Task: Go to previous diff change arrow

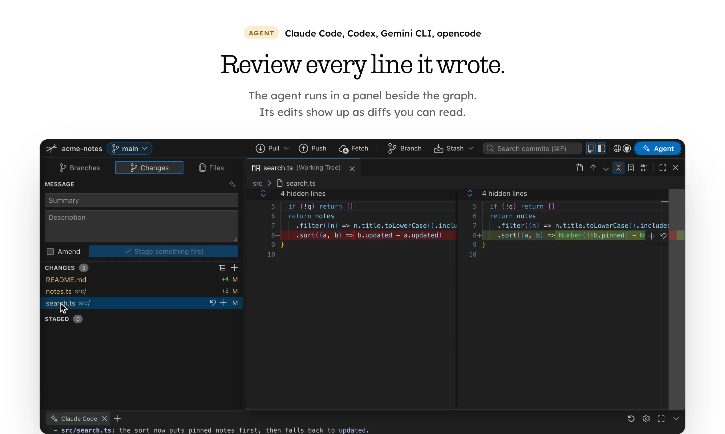Action: point(593,168)
